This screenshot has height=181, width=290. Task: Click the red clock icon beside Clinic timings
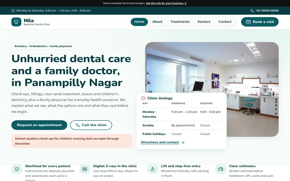tap(143, 98)
